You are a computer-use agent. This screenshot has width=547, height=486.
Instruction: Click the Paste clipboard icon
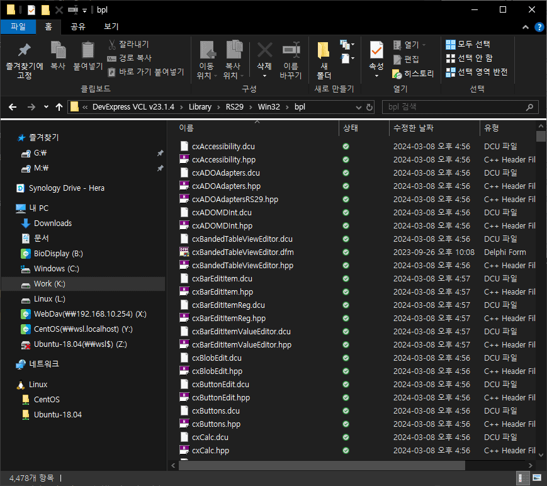[88, 50]
